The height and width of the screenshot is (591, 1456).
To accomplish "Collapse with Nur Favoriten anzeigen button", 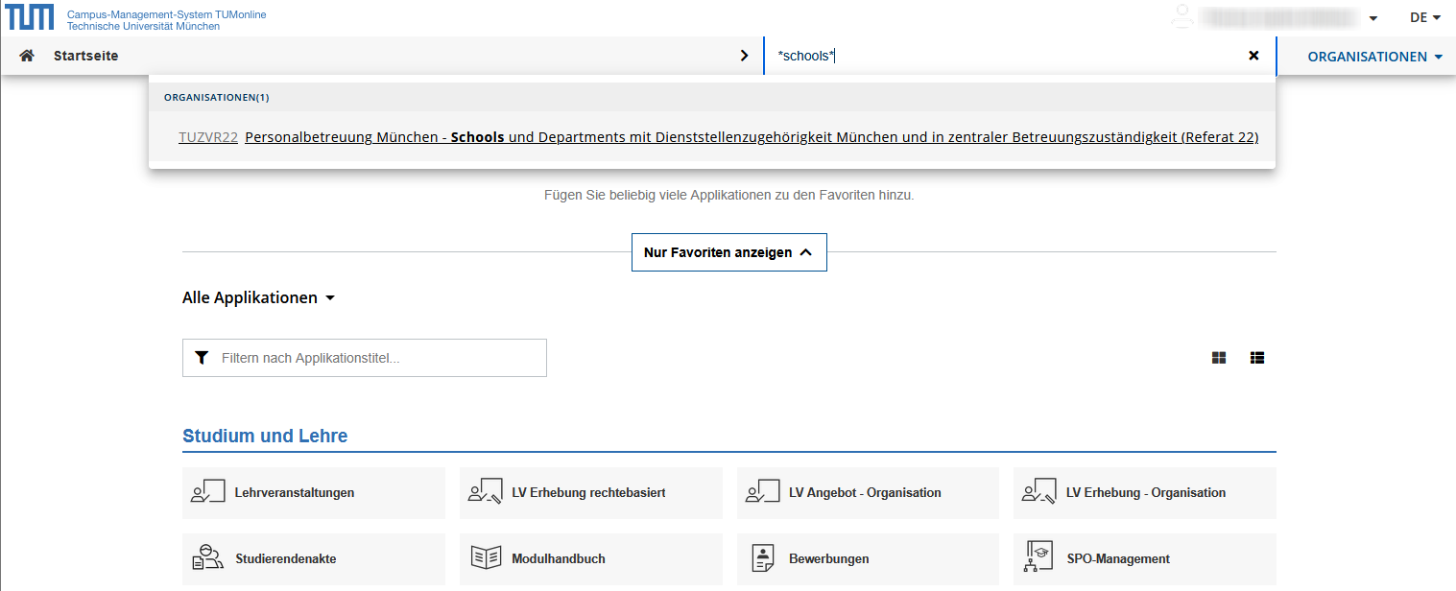I will 728,252.
